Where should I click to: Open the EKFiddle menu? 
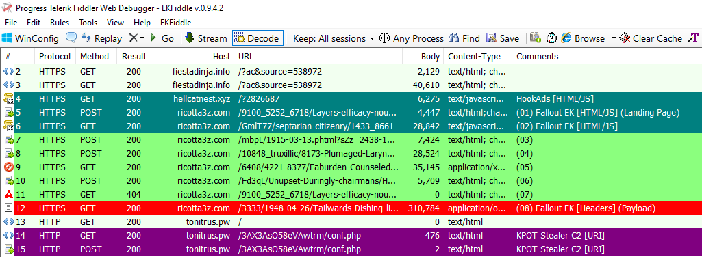(x=175, y=23)
